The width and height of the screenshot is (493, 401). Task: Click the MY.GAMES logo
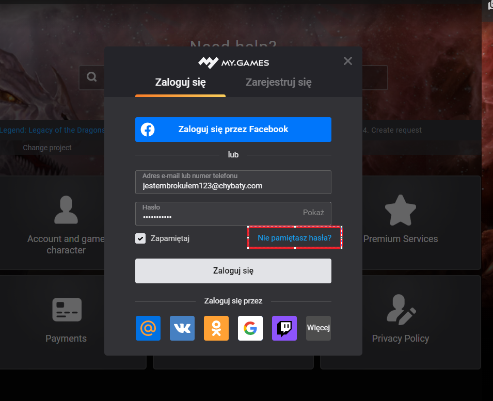pos(233,62)
